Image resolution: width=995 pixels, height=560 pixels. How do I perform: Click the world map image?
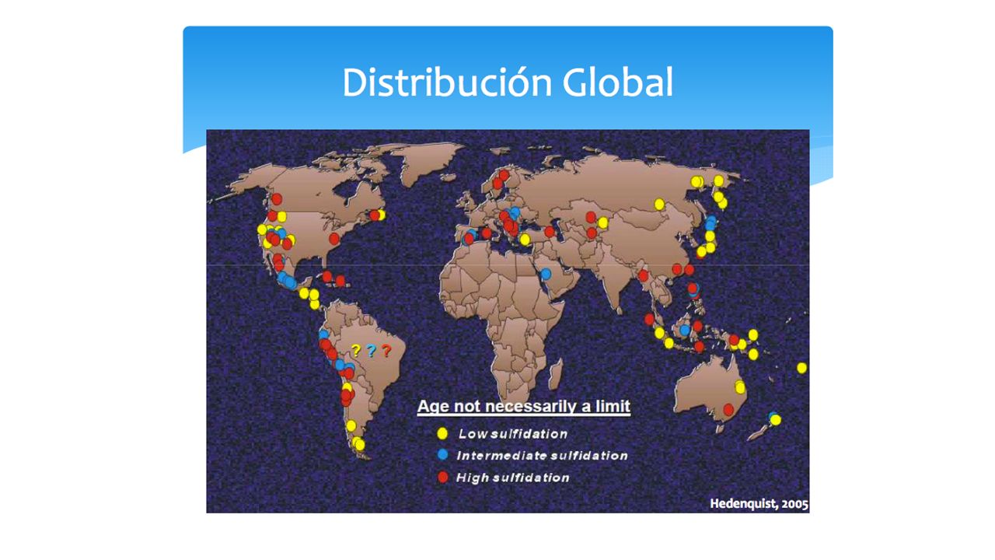(508, 321)
